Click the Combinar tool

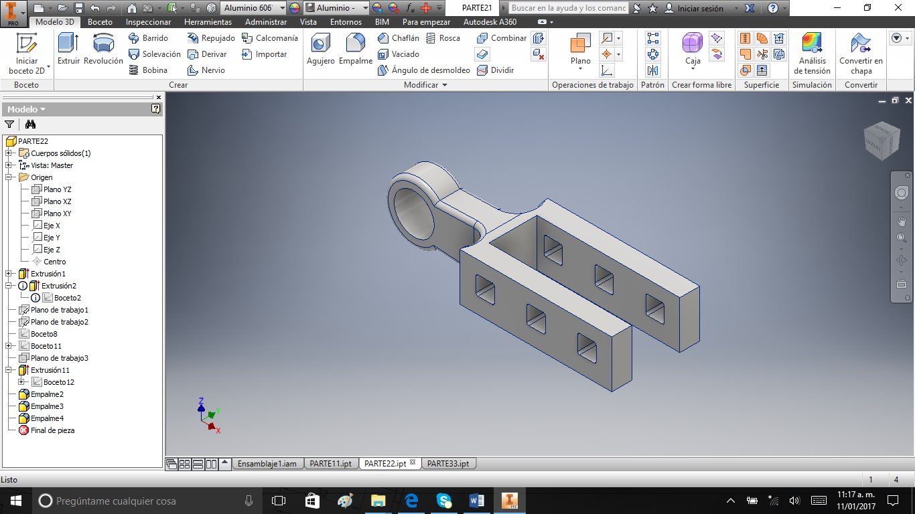(502, 38)
